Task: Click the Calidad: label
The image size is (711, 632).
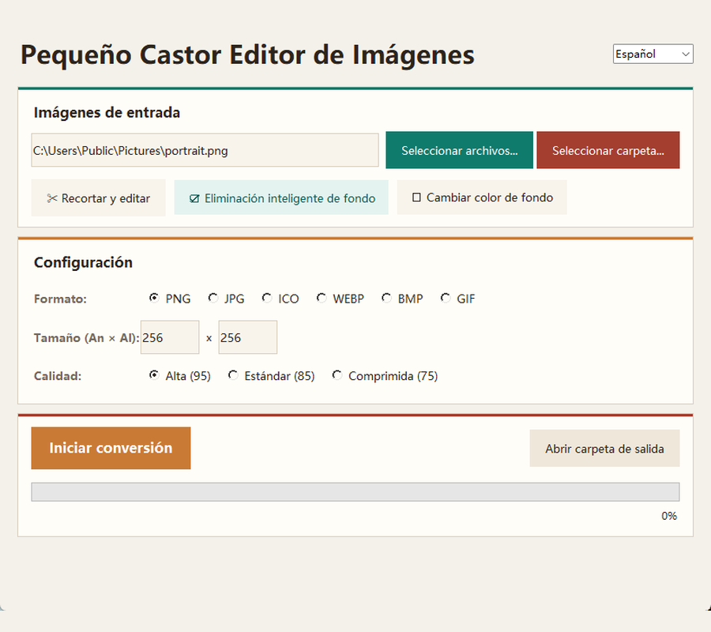Action: (58, 376)
